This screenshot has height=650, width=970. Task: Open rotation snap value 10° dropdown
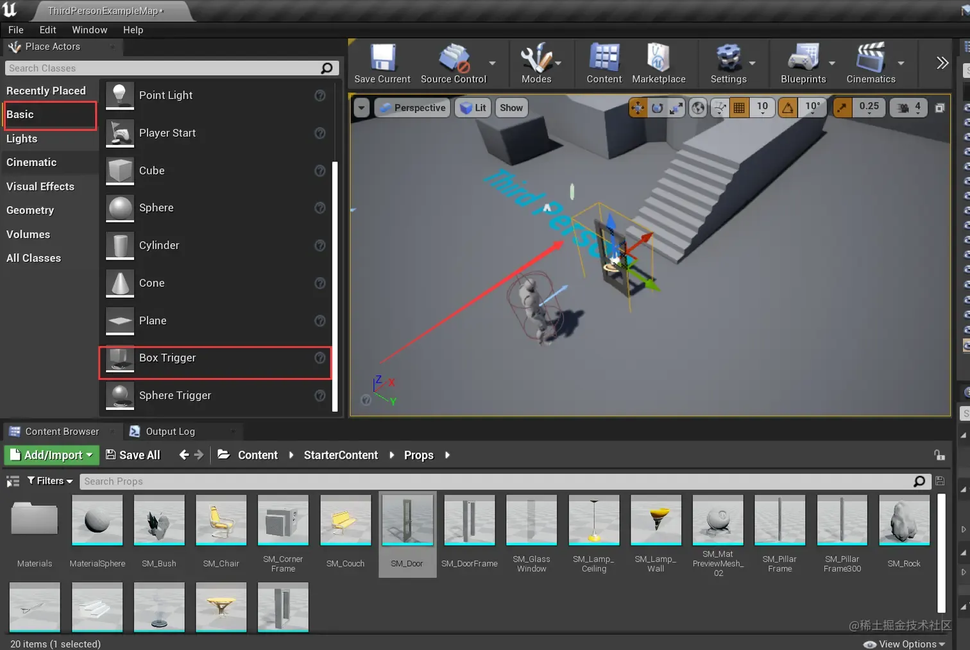point(813,108)
